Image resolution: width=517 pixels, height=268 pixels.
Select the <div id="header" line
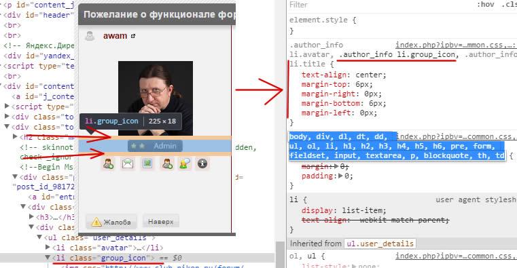(x=39, y=15)
